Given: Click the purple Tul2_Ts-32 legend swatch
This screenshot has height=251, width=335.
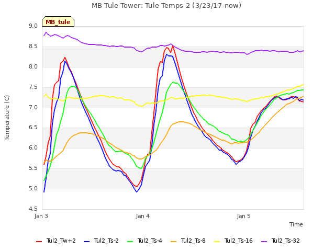Looking at the screenshot, I should click(264, 242).
